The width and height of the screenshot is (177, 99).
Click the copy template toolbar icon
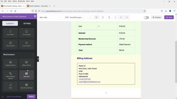[x=109, y=17]
